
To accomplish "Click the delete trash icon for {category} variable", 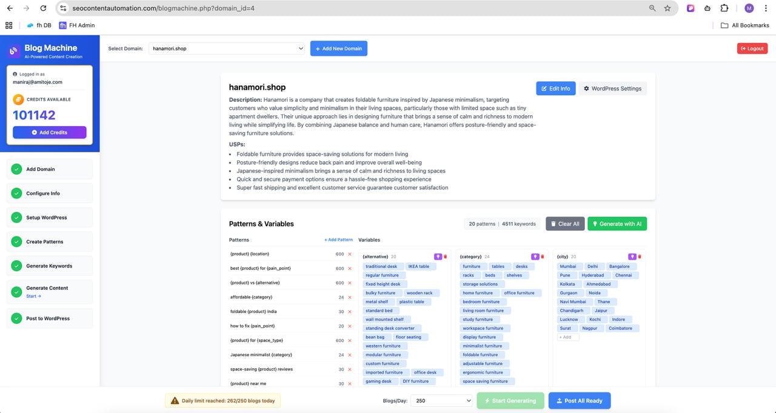I will (542, 257).
